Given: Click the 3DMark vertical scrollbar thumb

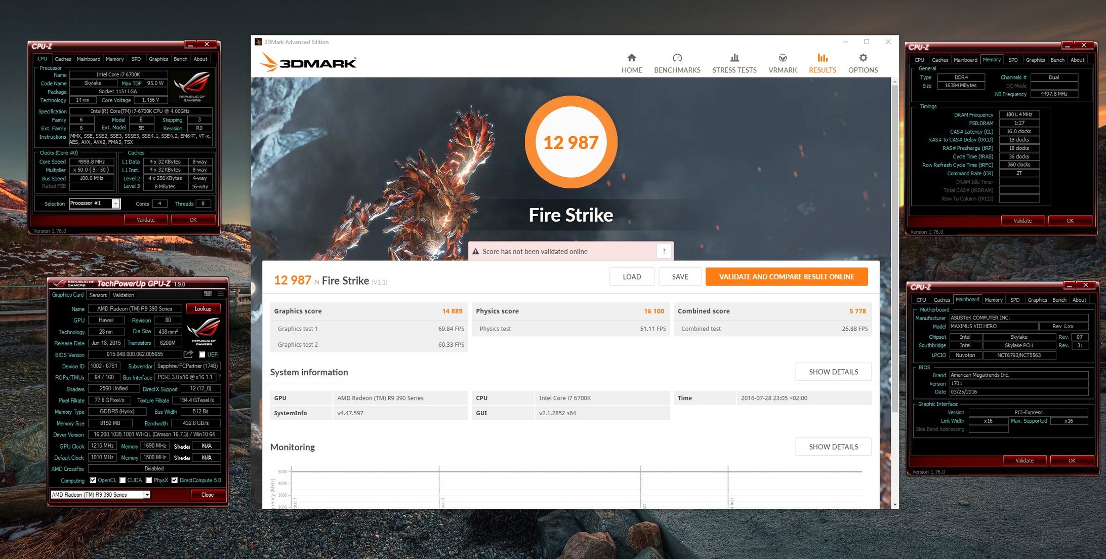Looking at the screenshot, I should coord(894,248).
